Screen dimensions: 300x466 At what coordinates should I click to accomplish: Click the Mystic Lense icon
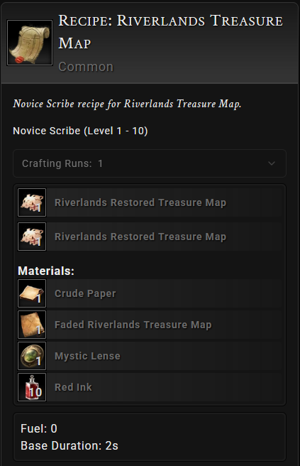32,356
